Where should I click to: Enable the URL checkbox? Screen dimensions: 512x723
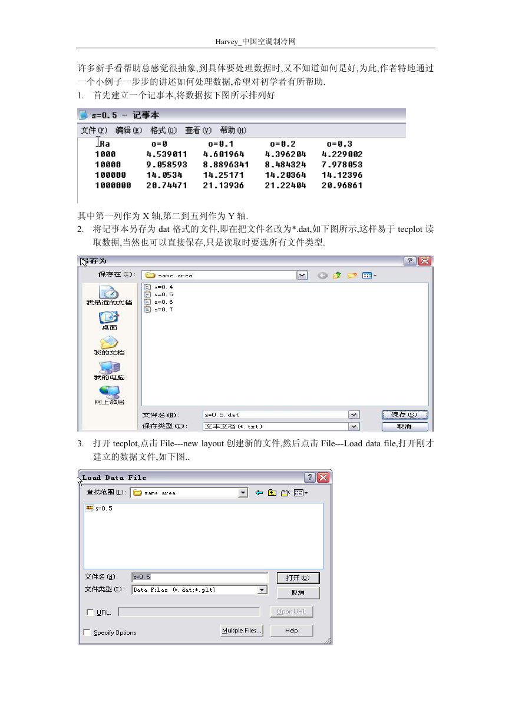90,612
